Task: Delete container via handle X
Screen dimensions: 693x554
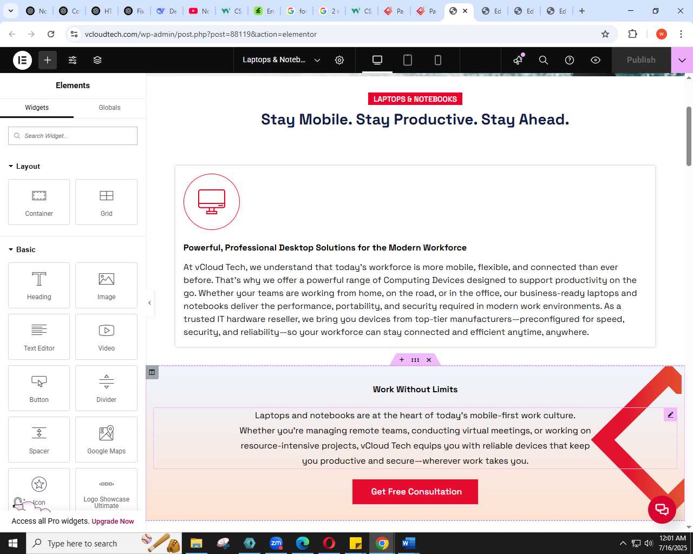Action: pos(429,360)
